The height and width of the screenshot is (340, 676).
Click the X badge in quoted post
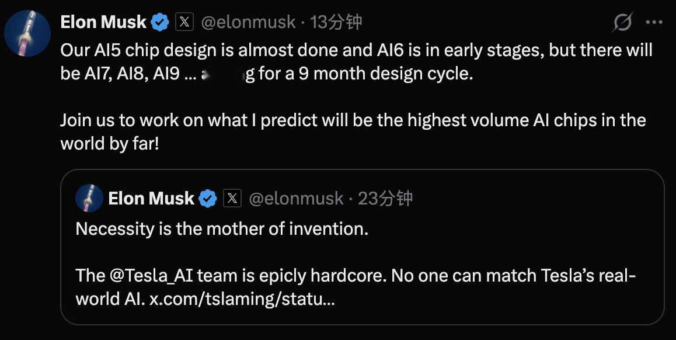tap(232, 199)
